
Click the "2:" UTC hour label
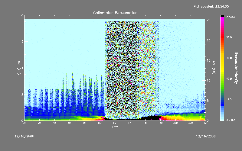point(40,123)
